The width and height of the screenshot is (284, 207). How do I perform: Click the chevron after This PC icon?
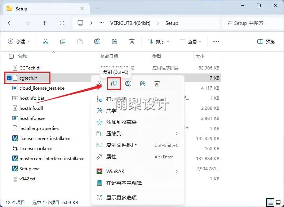pyautogui.click(x=91, y=23)
